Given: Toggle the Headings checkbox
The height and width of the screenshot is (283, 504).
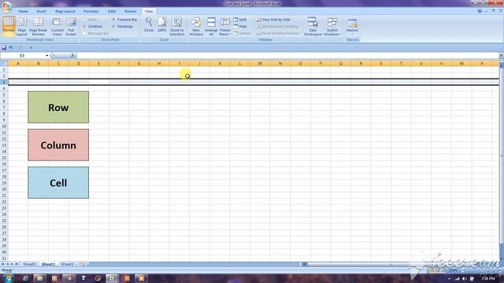Looking at the screenshot, I should click(113, 26).
